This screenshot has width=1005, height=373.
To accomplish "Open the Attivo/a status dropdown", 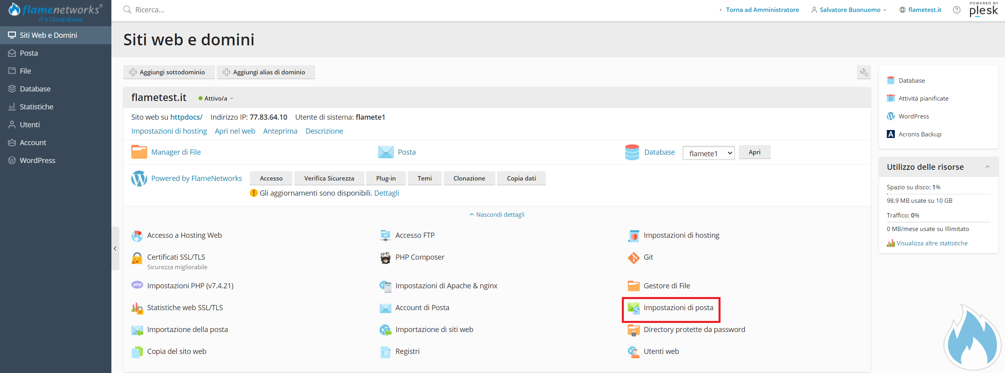I will point(216,99).
